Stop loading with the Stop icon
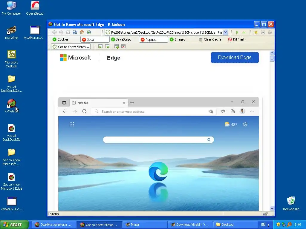Screen dimensions: 306x229 click(68, 32)
